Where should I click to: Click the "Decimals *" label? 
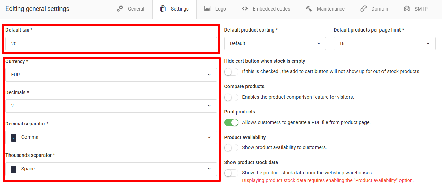pos(17,92)
